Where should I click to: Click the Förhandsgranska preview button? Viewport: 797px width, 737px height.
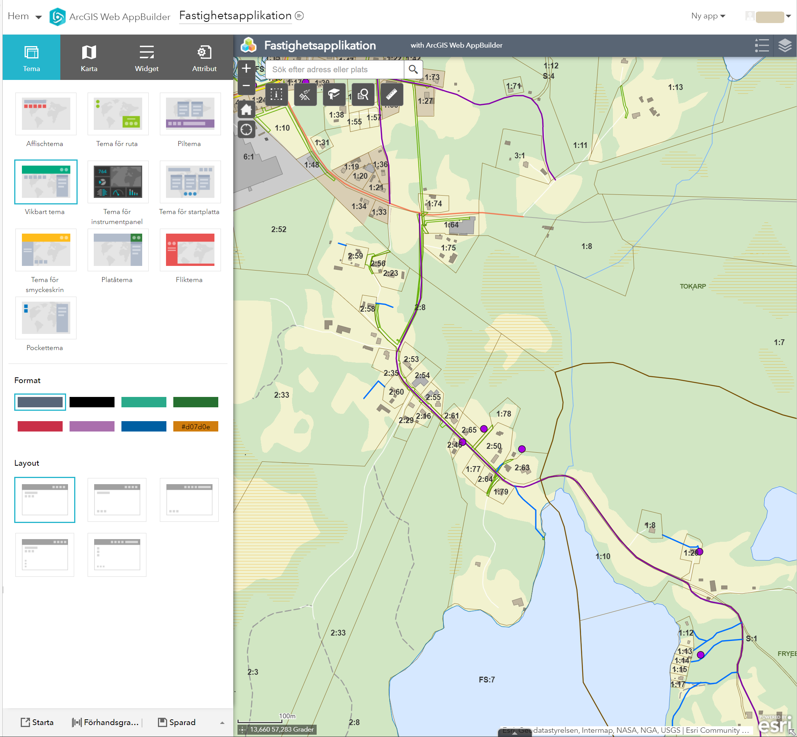point(105,722)
